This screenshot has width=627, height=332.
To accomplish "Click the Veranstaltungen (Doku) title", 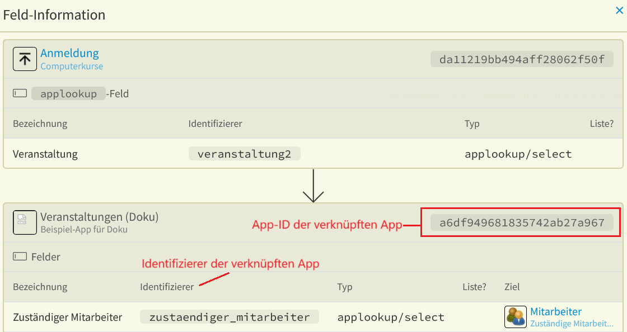I will tap(100, 217).
